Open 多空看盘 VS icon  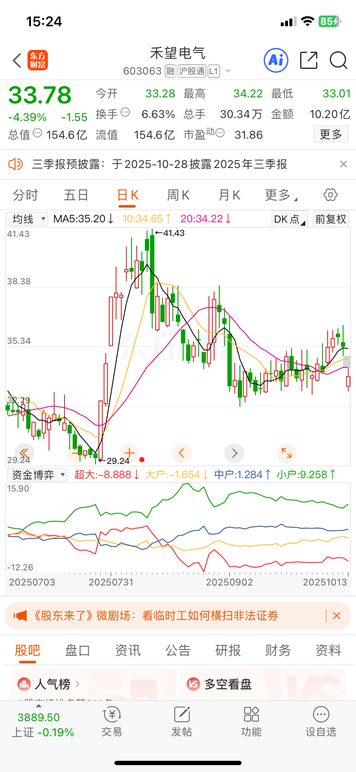tap(193, 684)
